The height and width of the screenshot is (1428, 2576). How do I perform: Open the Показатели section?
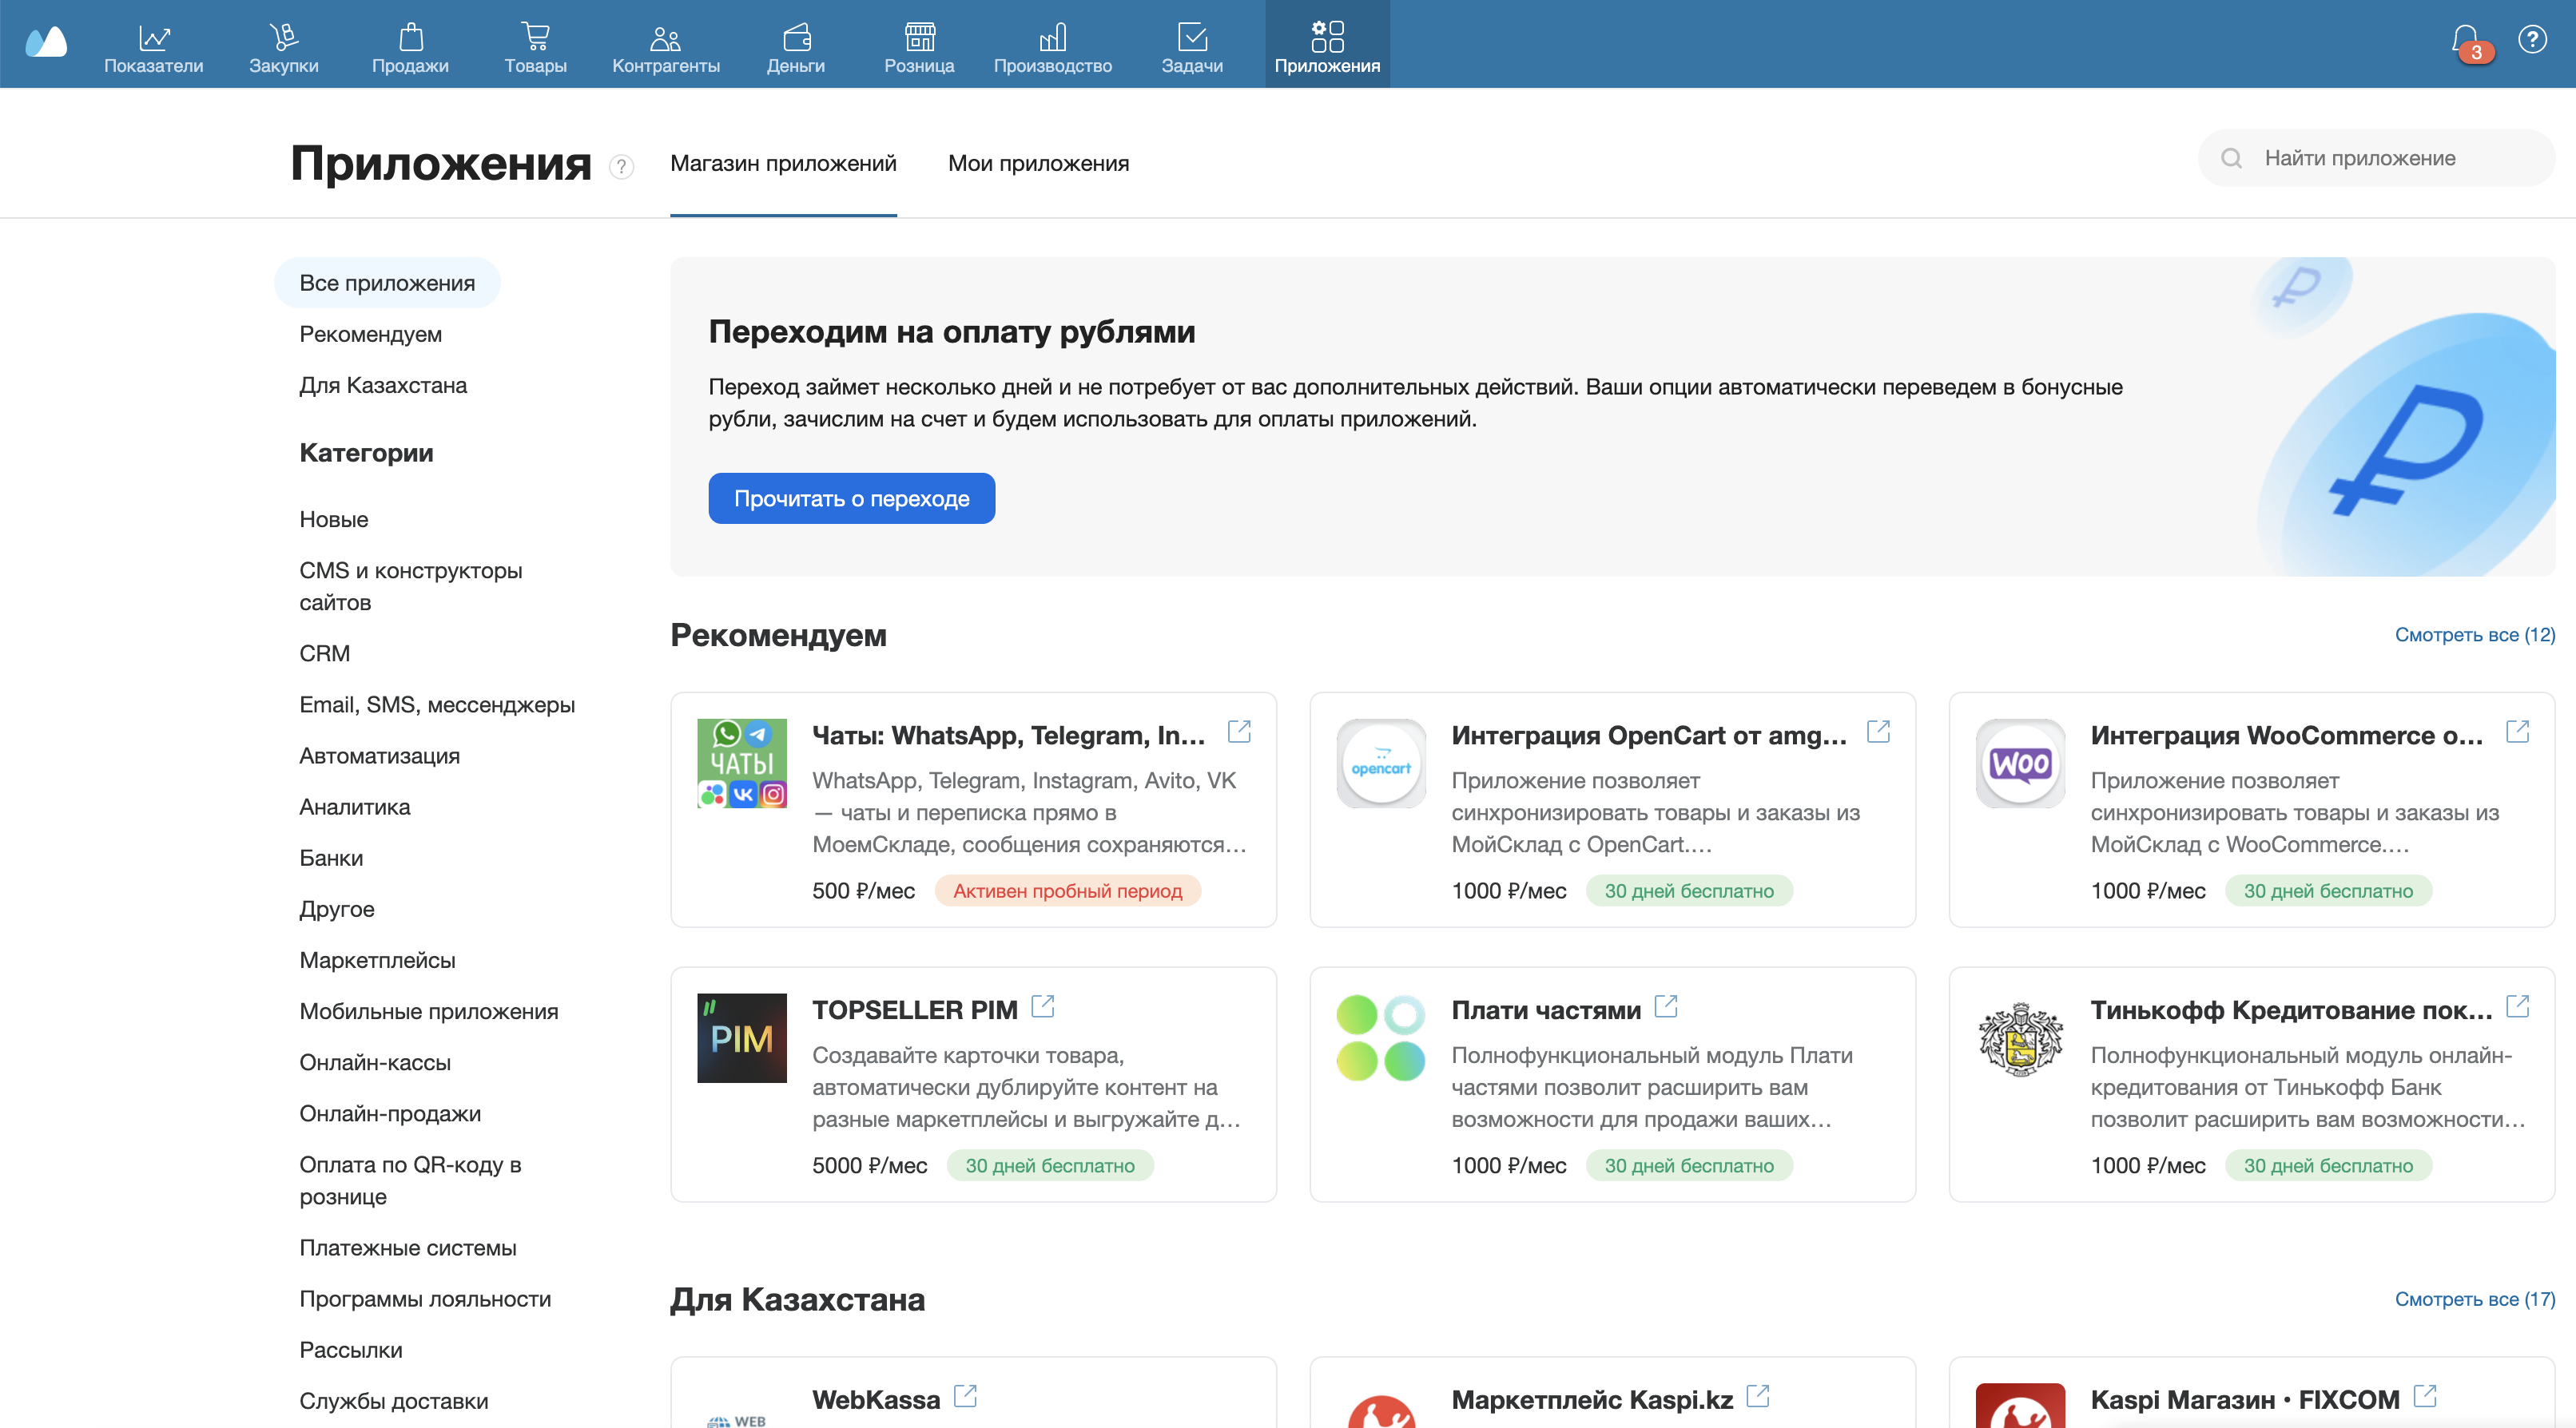click(153, 48)
